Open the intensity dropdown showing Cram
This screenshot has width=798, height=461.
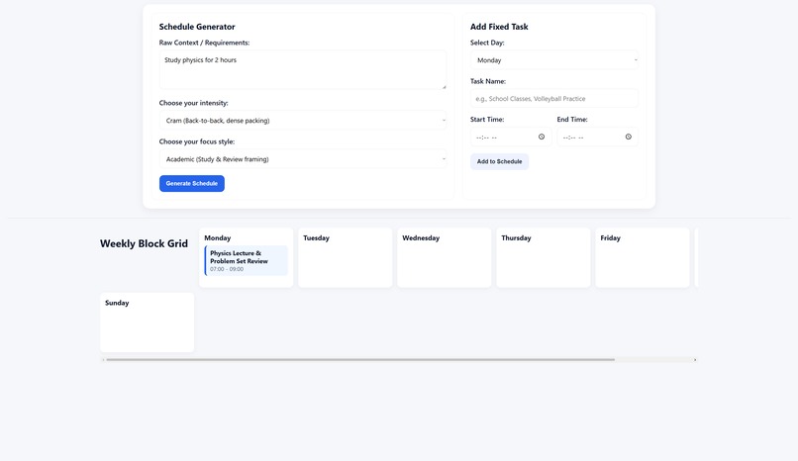click(x=303, y=121)
